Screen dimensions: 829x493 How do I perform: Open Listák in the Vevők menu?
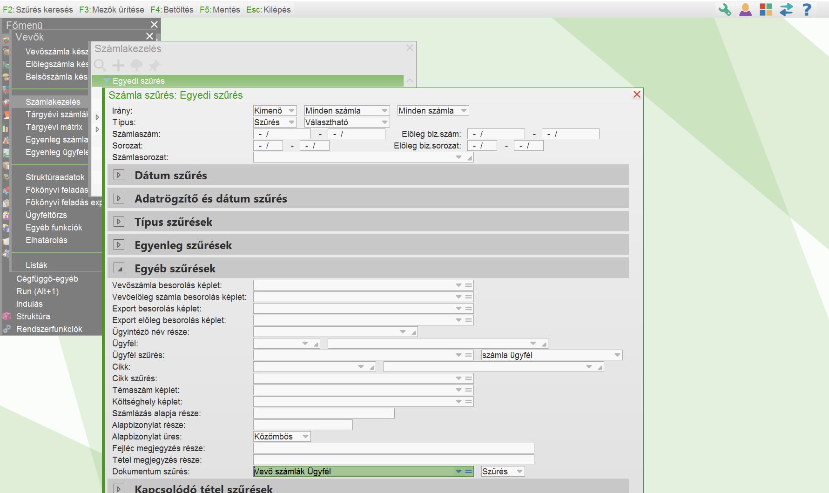point(36,265)
